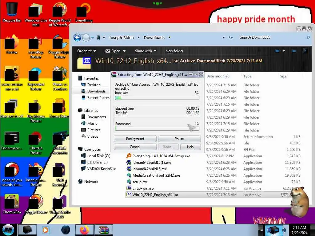315x236 pixels.
Task: Click the boot.wim file progress bar
Action: (x=157, y=98)
